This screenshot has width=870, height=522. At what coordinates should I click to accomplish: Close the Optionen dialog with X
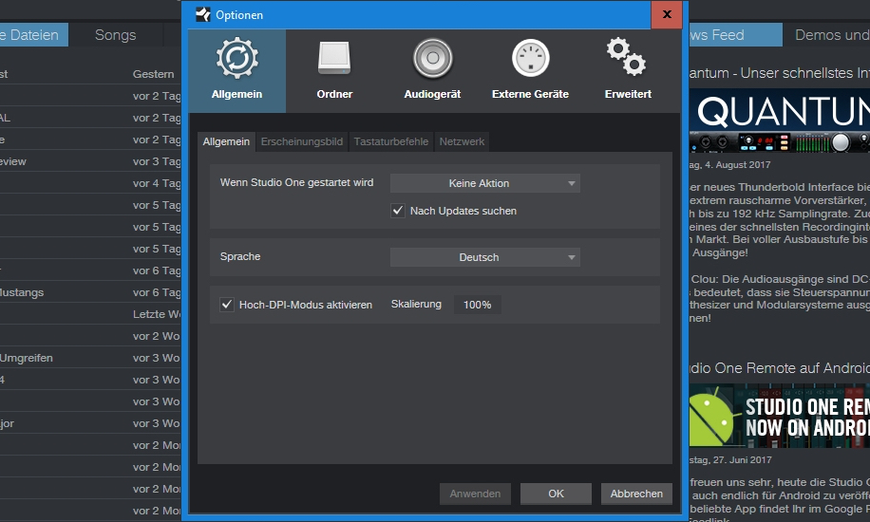pos(667,14)
